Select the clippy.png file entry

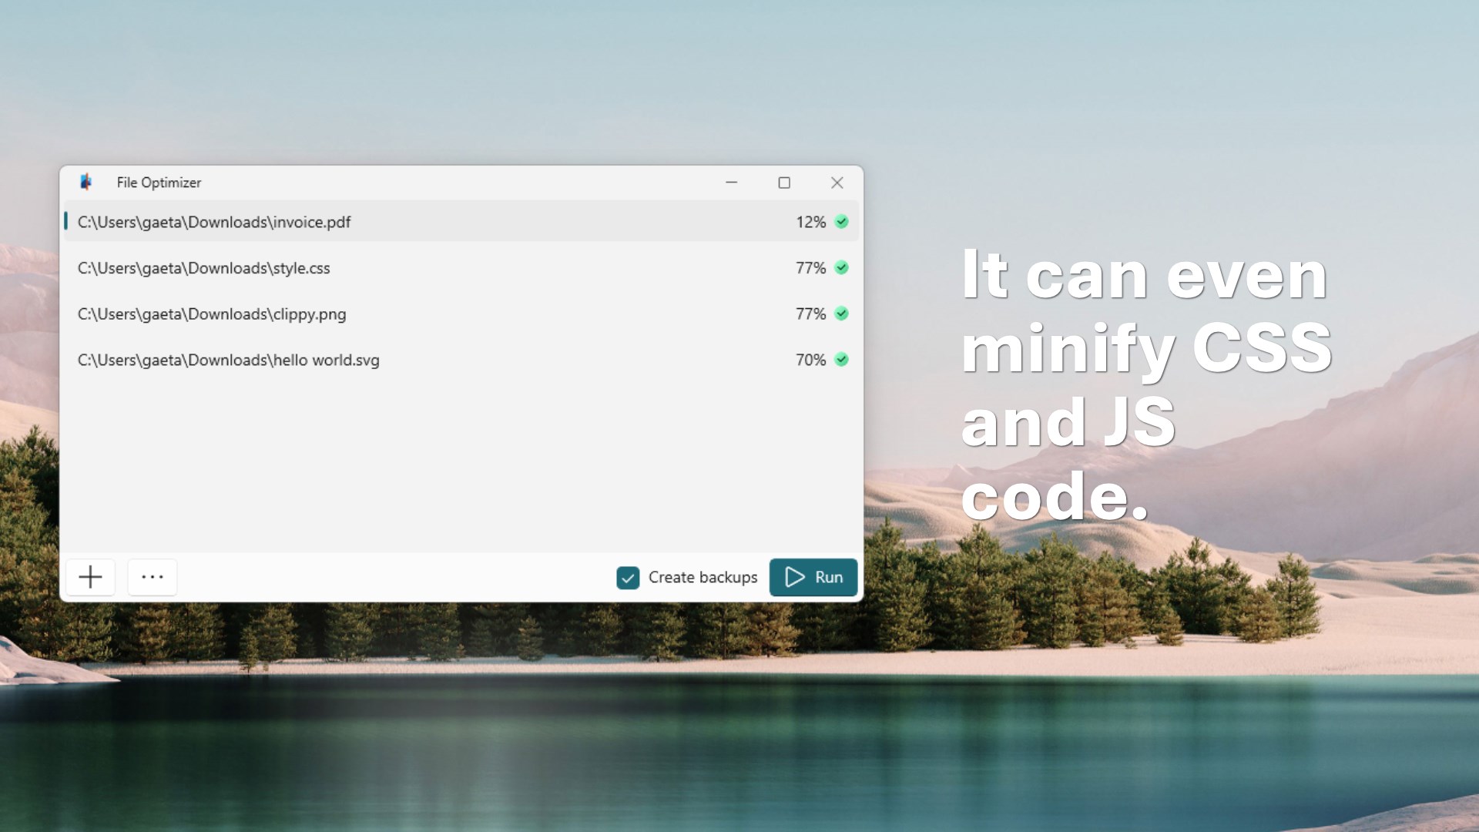click(x=461, y=314)
